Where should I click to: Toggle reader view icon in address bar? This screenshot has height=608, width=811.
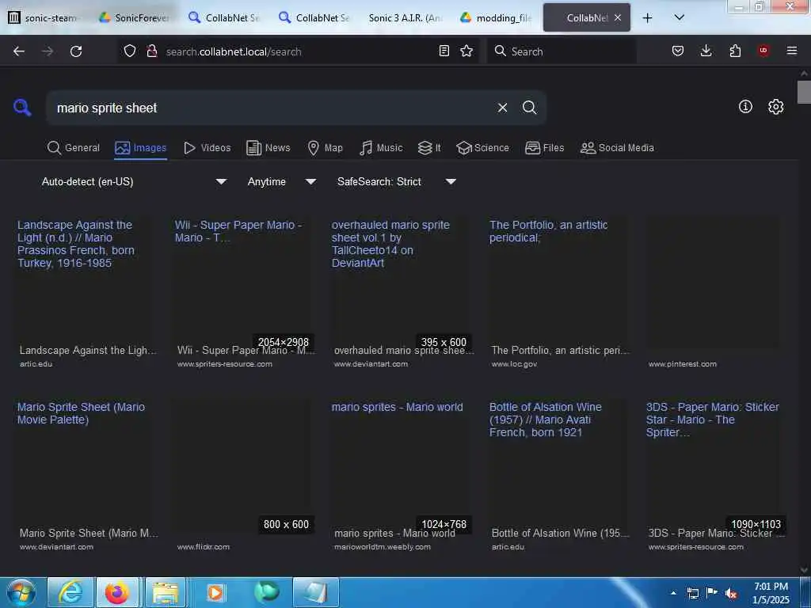coord(444,51)
